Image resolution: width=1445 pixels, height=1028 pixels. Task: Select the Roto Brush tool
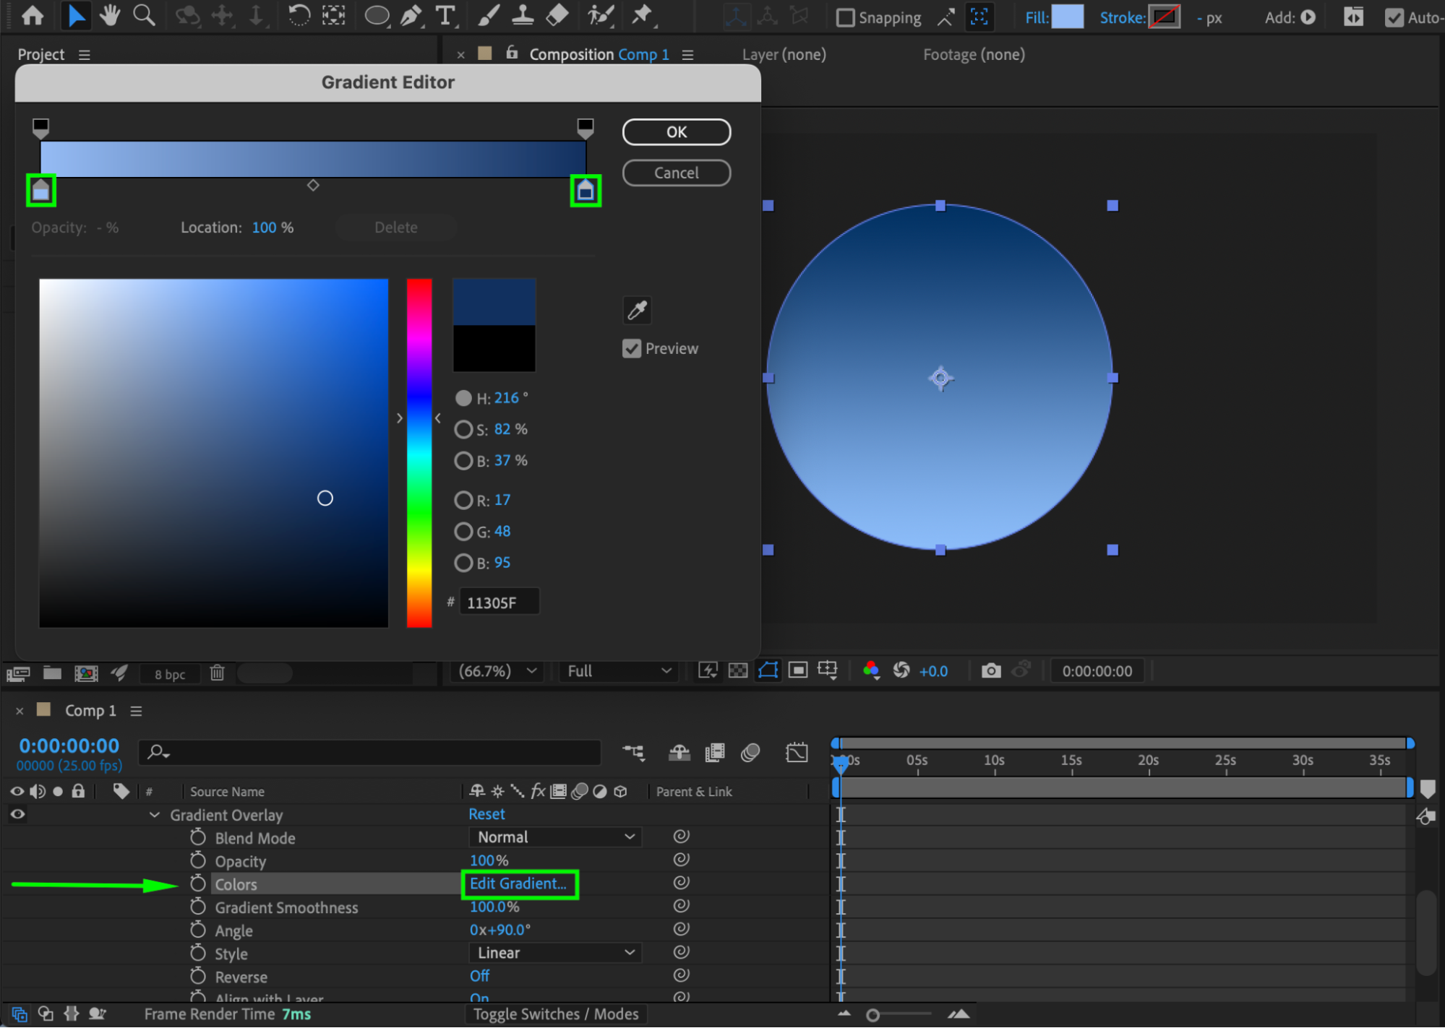coord(600,16)
